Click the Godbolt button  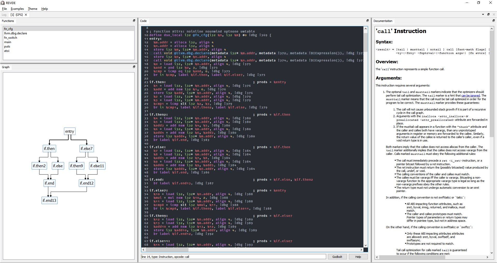[337, 257]
